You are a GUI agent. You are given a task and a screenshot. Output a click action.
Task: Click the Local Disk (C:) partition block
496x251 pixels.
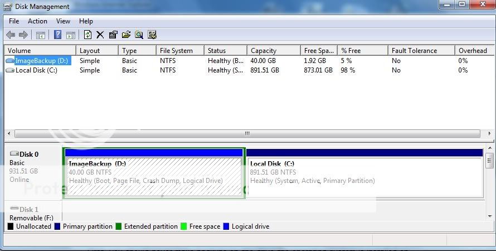[x=364, y=177]
